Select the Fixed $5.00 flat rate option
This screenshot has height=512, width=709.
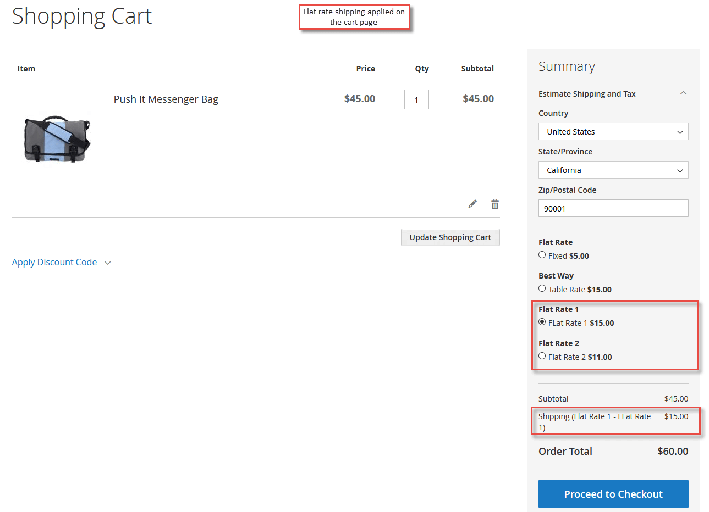click(x=542, y=255)
